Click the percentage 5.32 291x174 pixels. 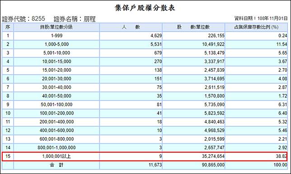click(x=283, y=122)
